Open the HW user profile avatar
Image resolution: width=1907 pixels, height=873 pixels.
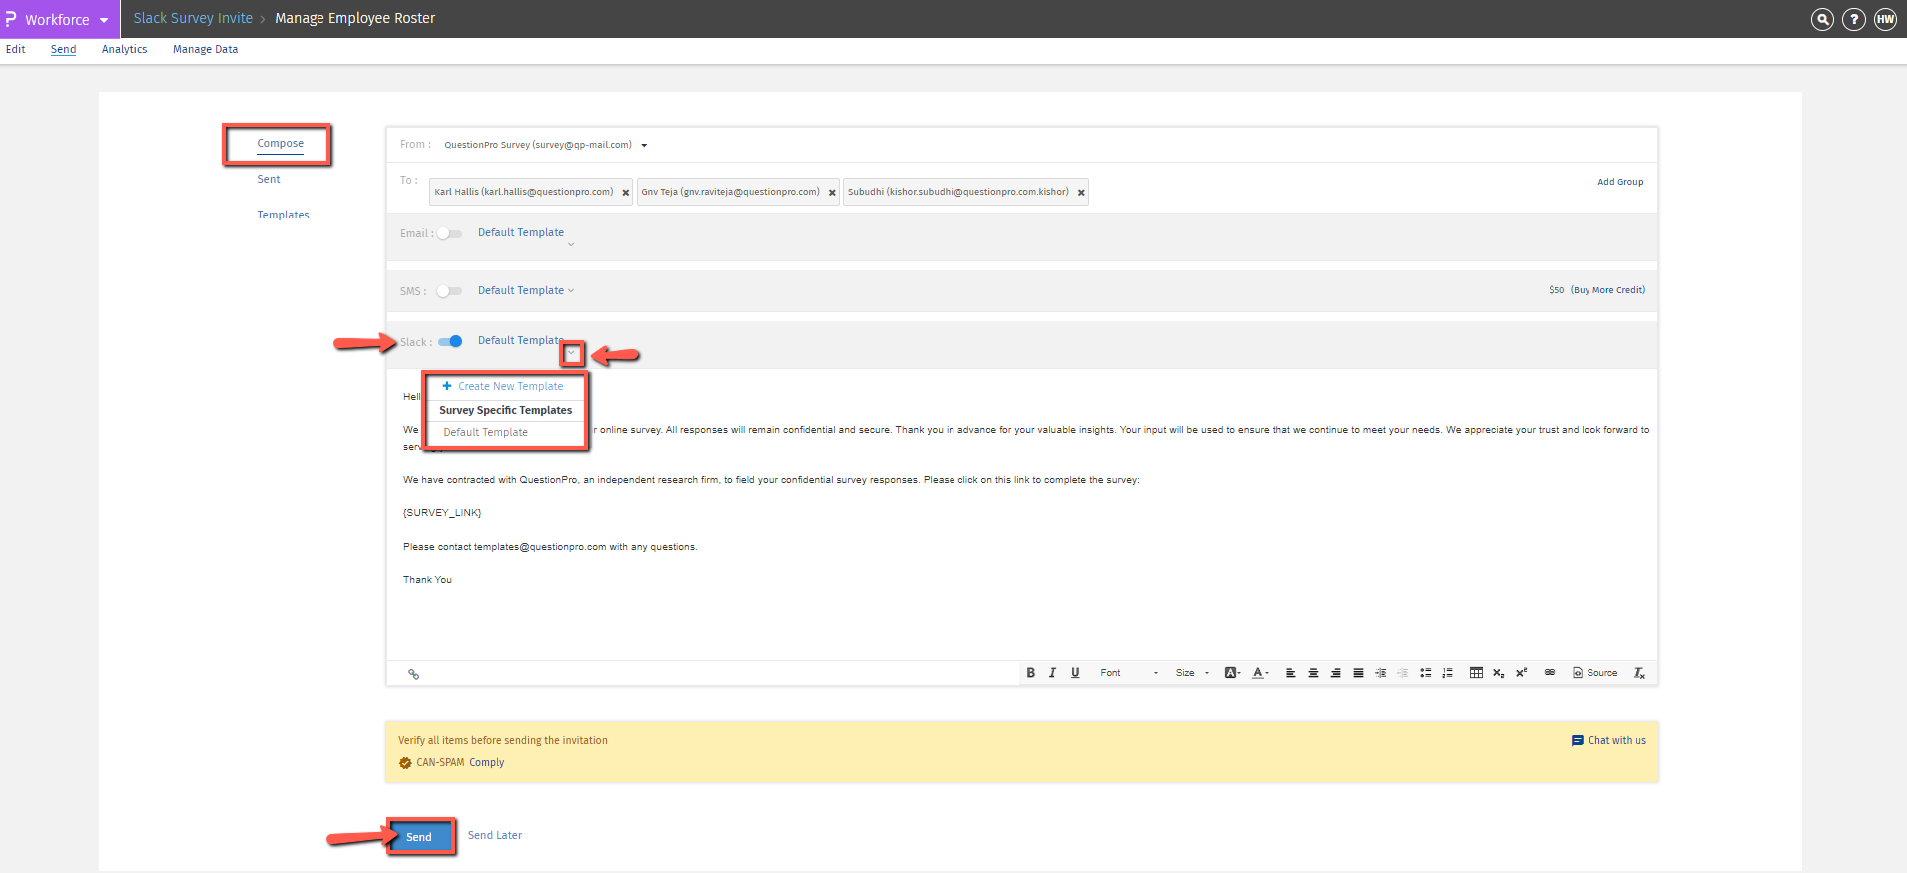click(1885, 19)
